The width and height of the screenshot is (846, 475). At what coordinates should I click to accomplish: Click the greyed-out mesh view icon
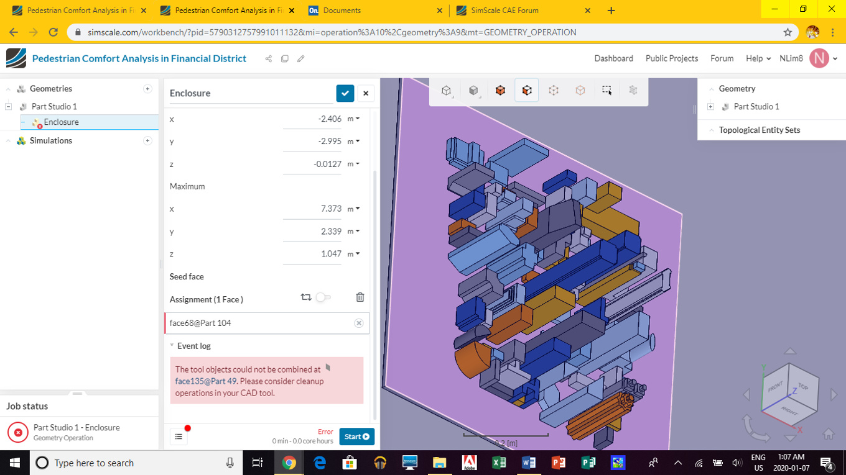(x=633, y=91)
